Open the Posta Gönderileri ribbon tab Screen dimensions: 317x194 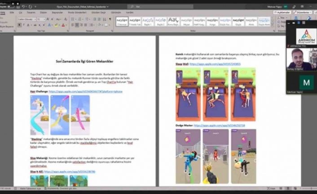pos(77,13)
